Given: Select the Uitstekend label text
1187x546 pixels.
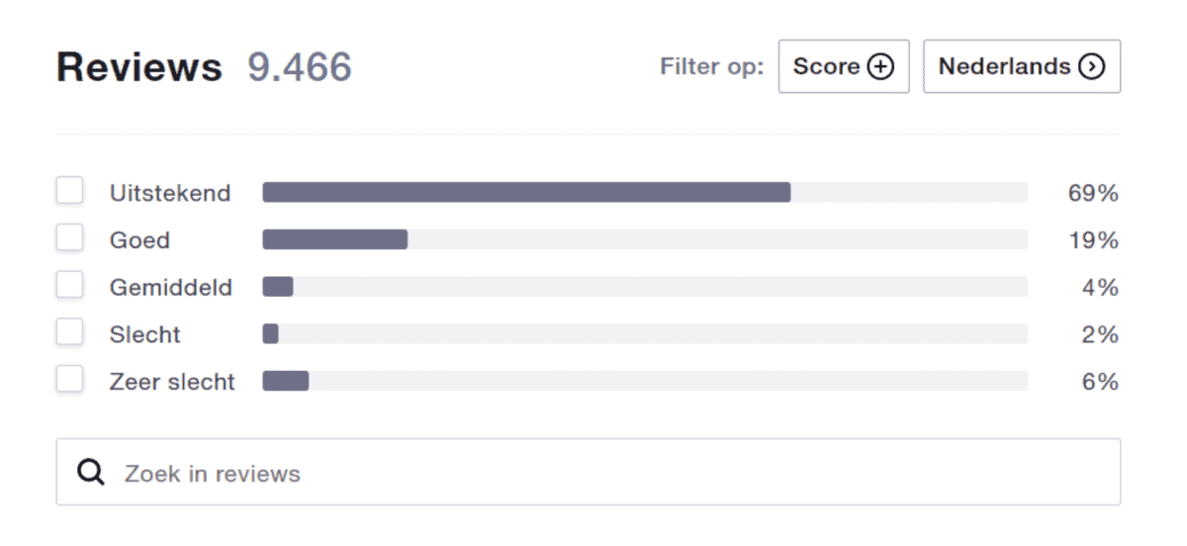Looking at the screenshot, I should point(170,193).
